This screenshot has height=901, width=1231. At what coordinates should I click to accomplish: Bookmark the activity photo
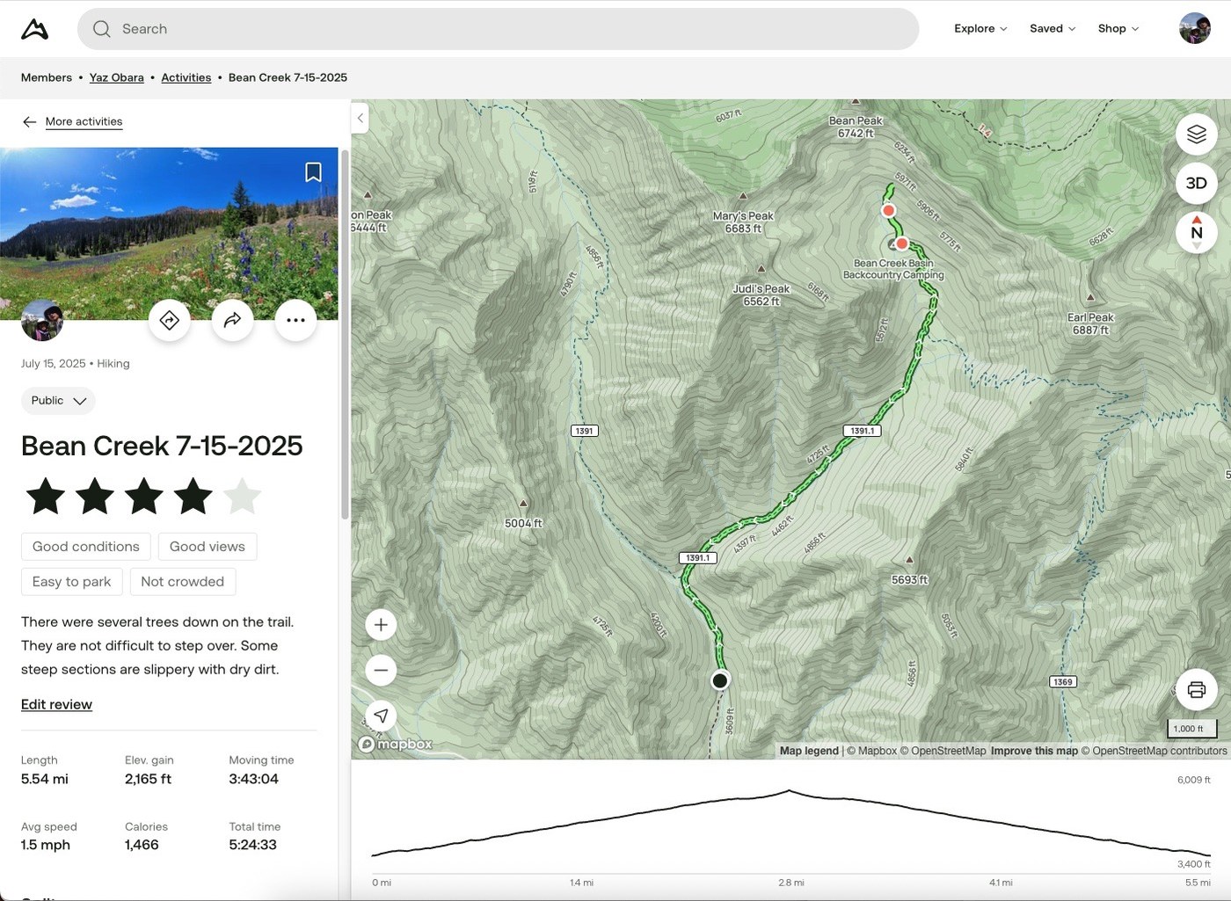[313, 172]
